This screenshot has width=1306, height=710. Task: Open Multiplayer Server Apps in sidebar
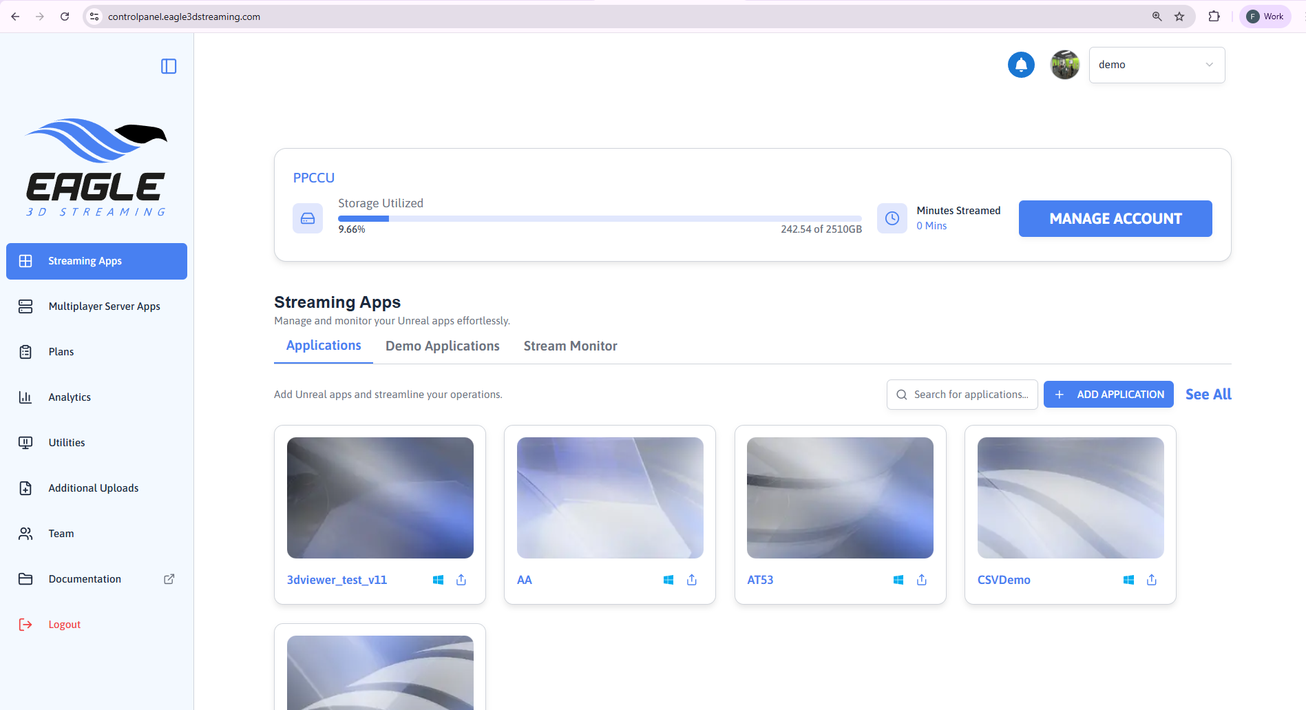click(104, 306)
